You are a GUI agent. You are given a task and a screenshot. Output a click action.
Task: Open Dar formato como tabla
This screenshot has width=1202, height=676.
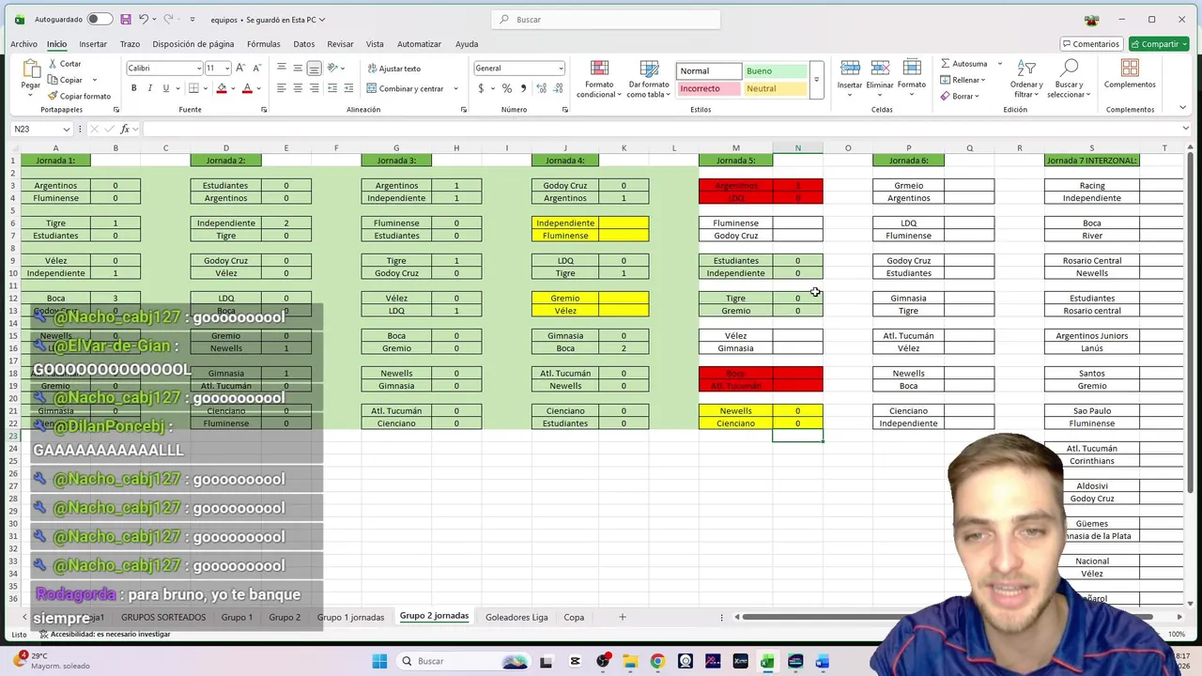[x=649, y=79]
